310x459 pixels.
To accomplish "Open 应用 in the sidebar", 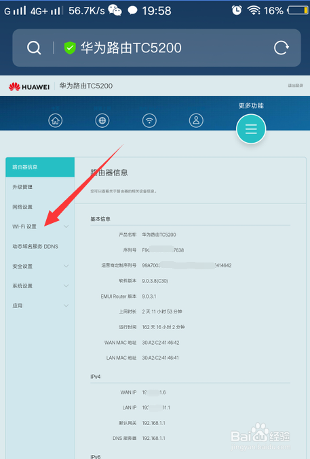I will coord(40,305).
